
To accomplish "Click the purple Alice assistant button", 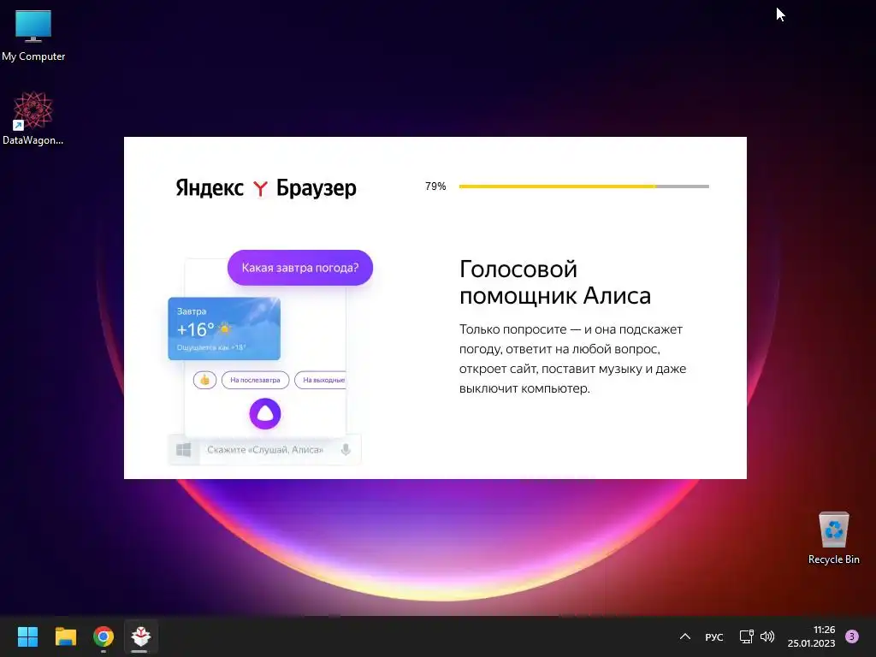I will tap(265, 414).
